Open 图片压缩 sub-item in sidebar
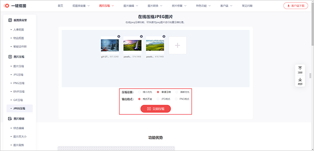Screen dimensions: 314x151 click(x=18, y=66)
